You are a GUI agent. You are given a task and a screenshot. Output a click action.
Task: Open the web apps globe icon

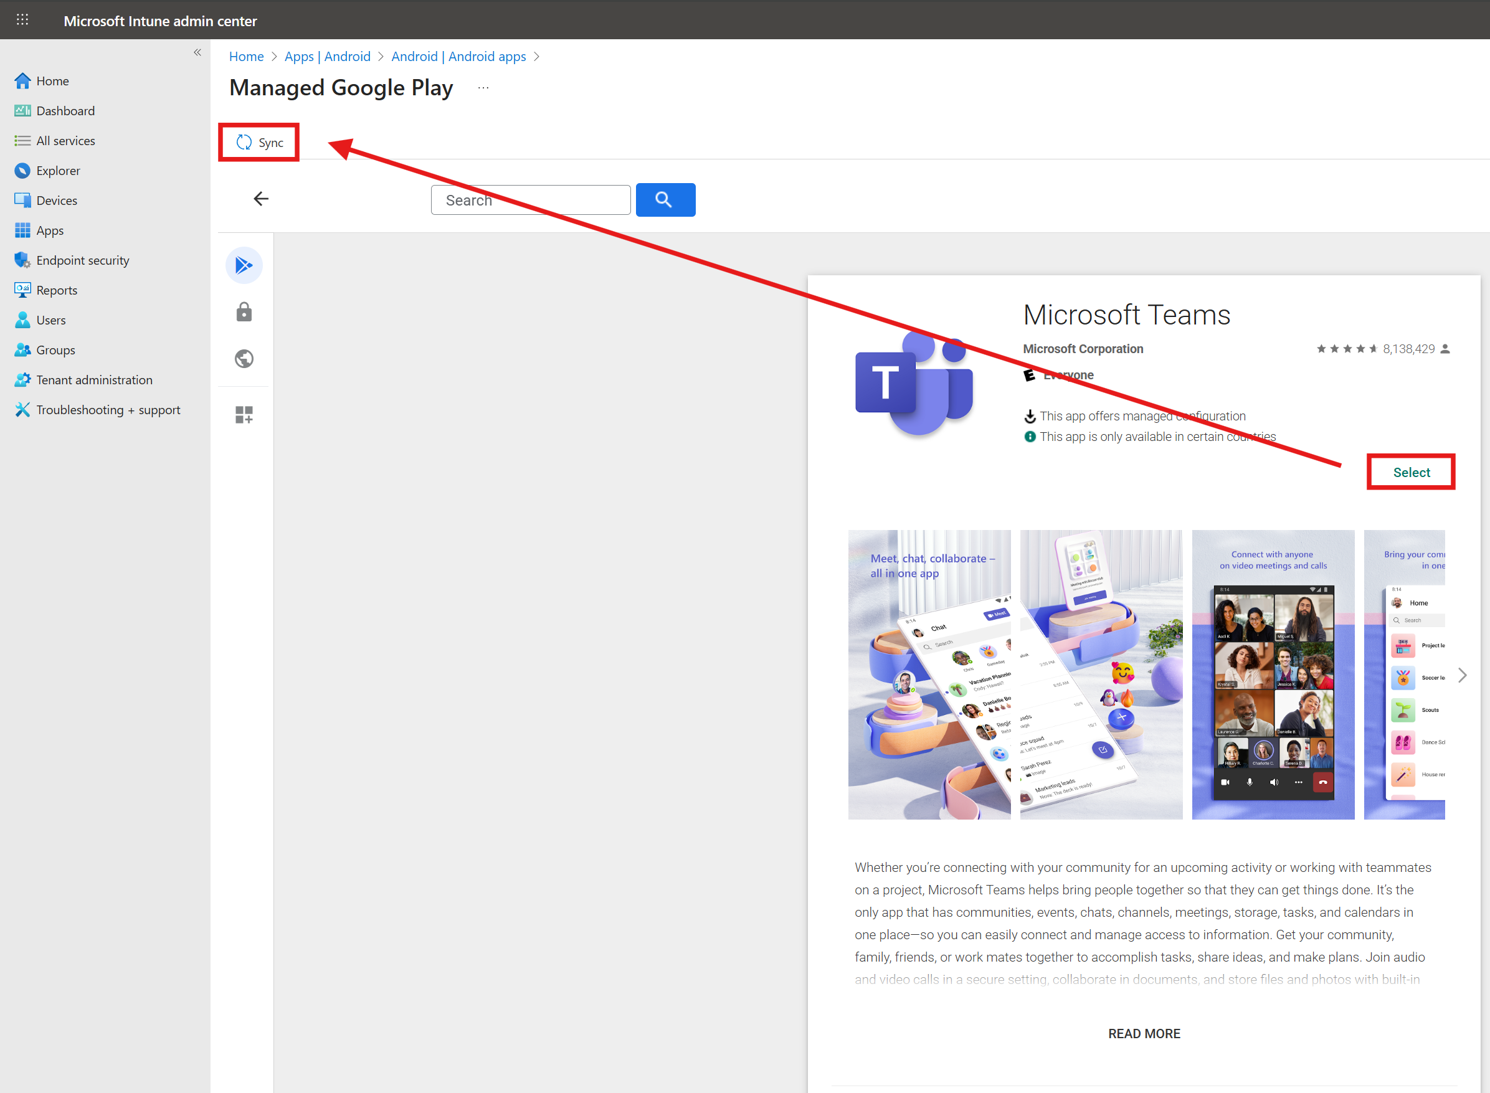(244, 359)
